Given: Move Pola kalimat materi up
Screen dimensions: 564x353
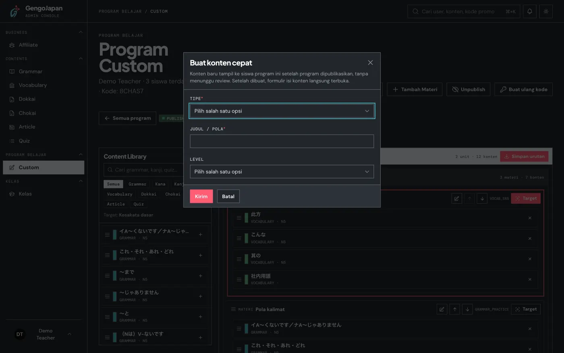Looking at the screenshot, I should click(x=454, y=309).
